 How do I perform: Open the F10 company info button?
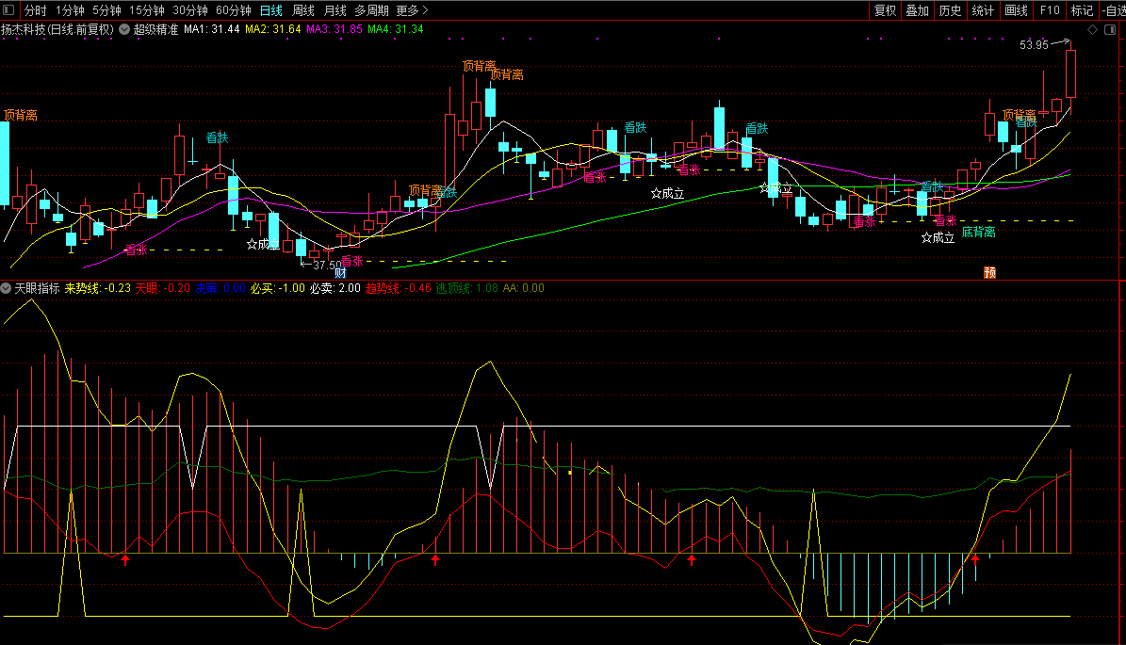pos(1049,10)
